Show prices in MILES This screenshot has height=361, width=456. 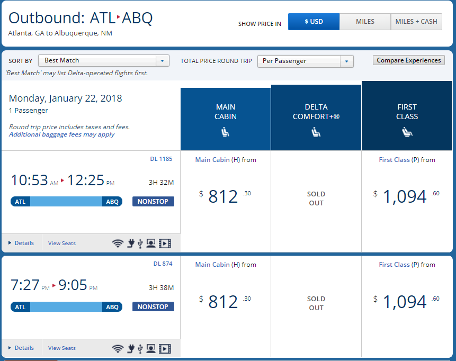click(x=365, y=22)
